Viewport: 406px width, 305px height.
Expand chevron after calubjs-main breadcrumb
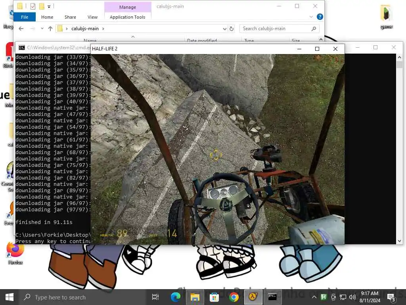tap(103, 29)
